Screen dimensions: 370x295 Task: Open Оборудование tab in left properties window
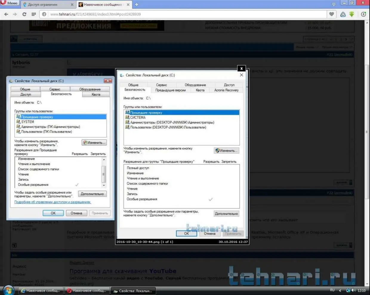(x=90, y=89)
